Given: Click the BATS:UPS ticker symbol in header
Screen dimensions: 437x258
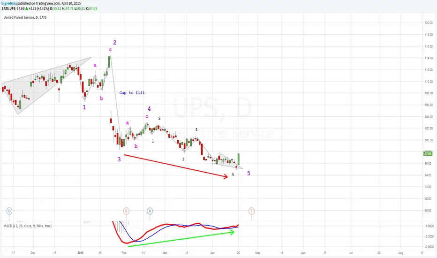Looking at the screenshot, I should coord(8,8).
